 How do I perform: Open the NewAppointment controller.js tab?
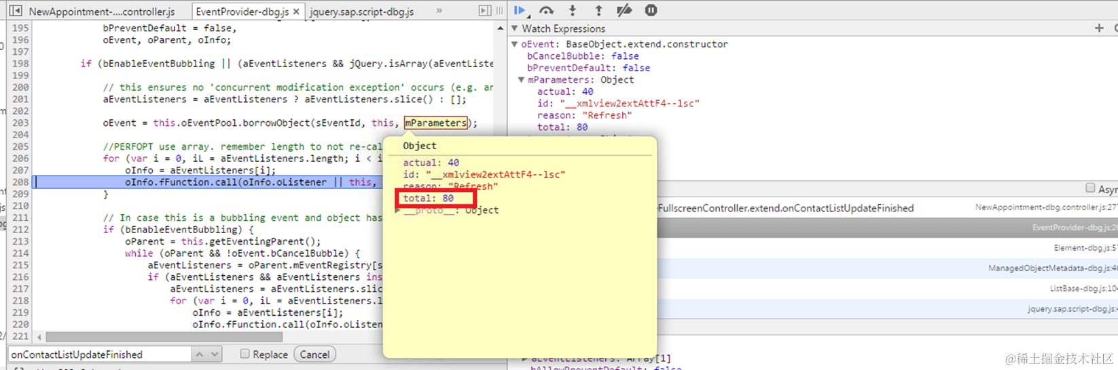[x=102, y=12]
